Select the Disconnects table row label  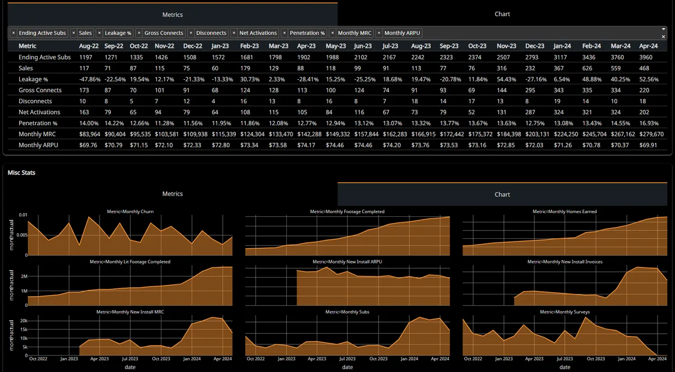[35, 101]
